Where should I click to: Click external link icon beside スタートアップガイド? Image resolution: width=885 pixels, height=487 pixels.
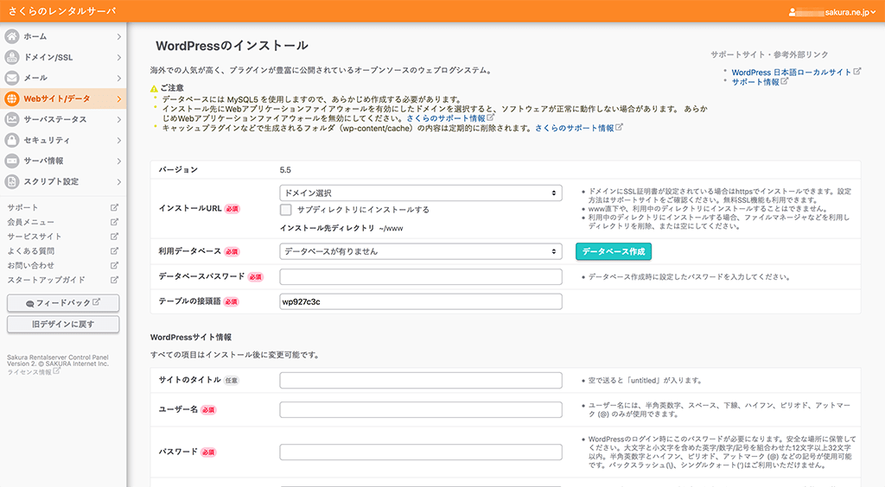click(x=115, y=280)
